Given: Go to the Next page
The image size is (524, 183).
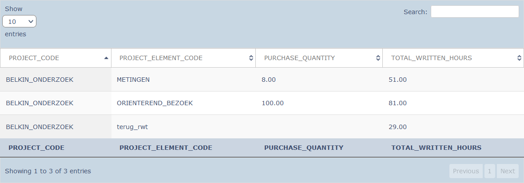Looking at the screenshot, I should [x=508, y=171].
